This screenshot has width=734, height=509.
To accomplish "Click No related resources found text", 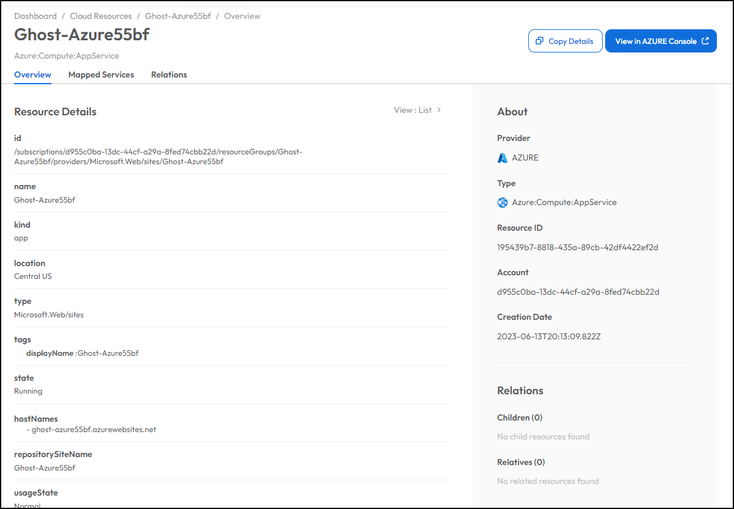I will coord(548,481).
